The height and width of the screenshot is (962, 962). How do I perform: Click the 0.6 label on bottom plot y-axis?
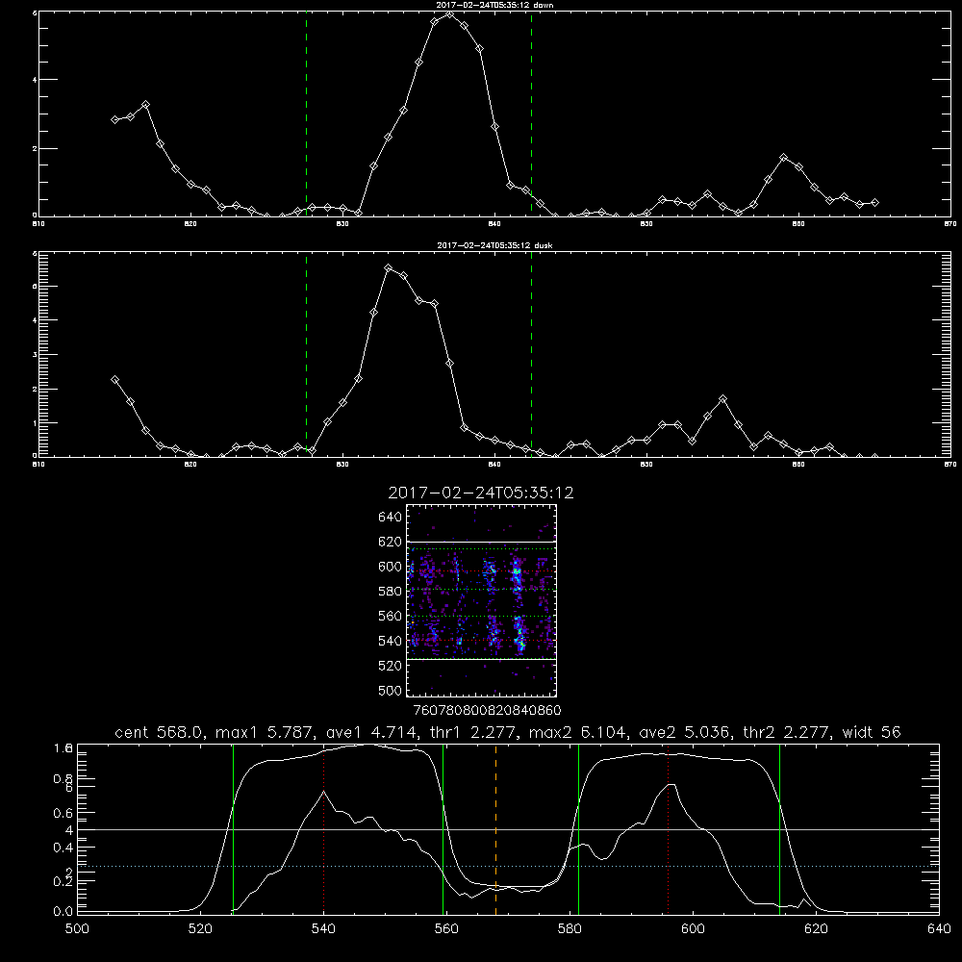(x=63, y=813)
